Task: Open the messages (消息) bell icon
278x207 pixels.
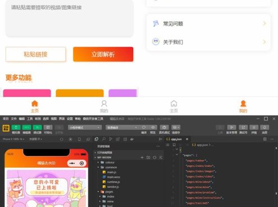Action: point(265,128)
